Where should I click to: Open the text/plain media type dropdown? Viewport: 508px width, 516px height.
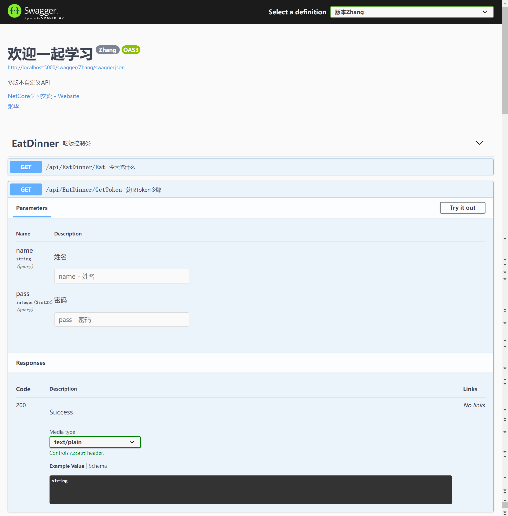(x=95, y=442)
